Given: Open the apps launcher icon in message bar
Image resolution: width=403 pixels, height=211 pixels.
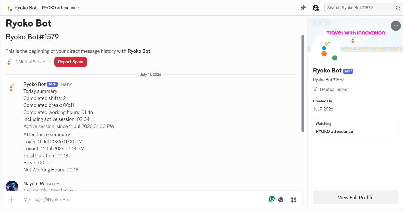Looking at the screenshot, I should point(294,200).
